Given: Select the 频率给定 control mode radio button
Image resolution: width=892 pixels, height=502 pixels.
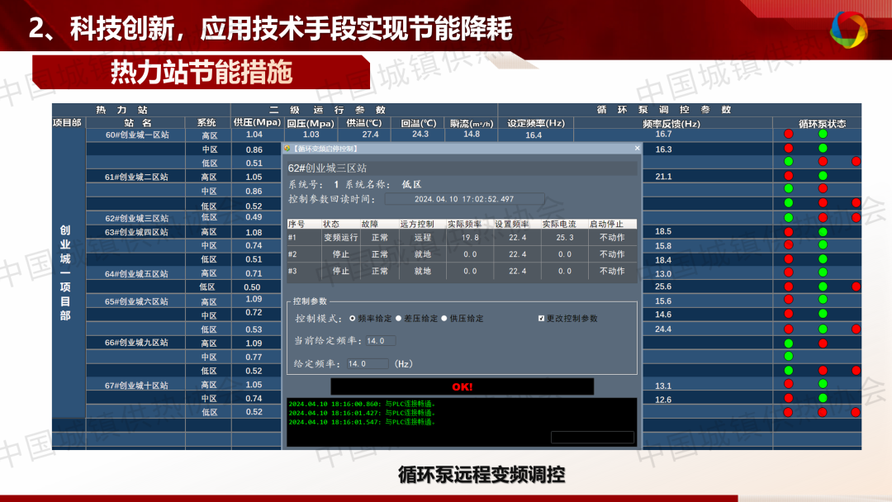Looking at the screenshot, I should (x=353, y=318).
